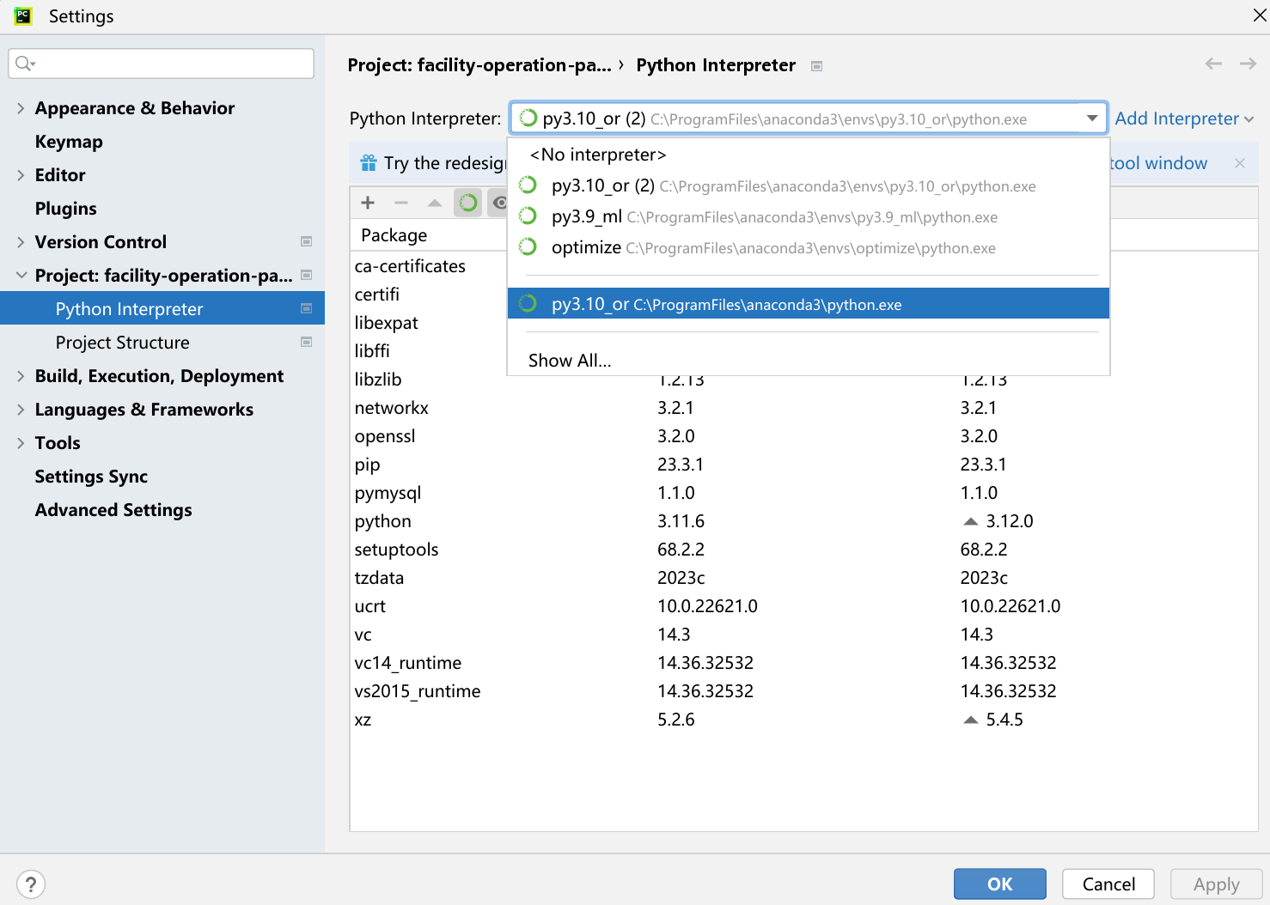Viewport: 1270px width, 905px height.
Task: Click the install package plus icon
Action: pos(368,203)
